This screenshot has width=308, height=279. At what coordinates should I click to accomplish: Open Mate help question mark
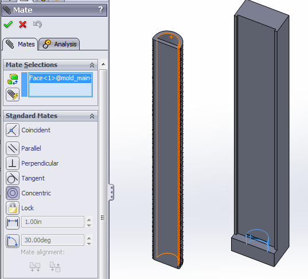click(100, 10)
